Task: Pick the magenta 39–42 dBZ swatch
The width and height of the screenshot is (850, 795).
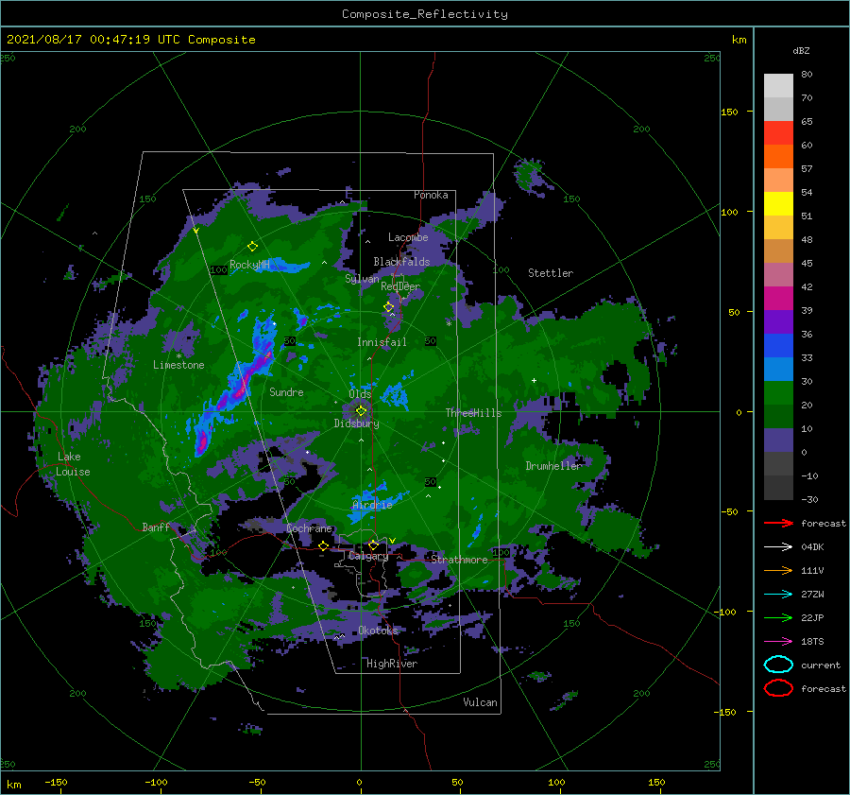Action: pyautogui.click(x=778, y=298)
